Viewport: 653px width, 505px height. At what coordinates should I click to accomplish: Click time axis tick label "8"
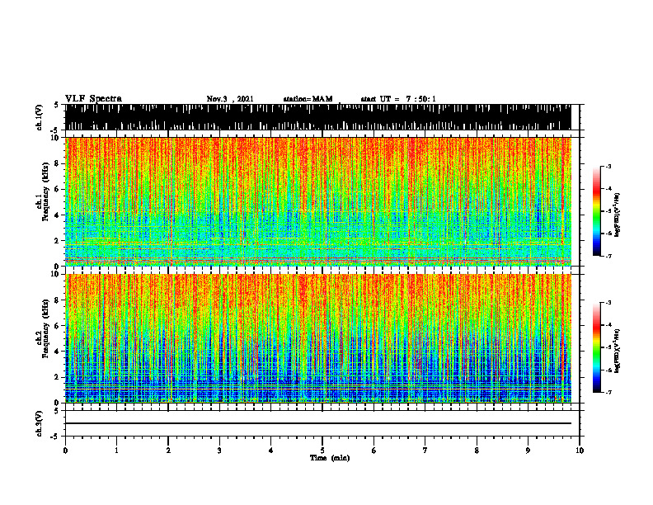click(477, 451)
